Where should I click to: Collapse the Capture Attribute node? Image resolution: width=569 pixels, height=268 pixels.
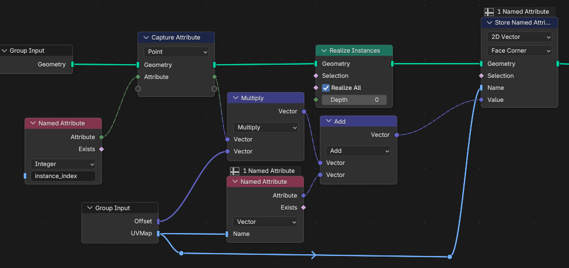point(146,38)
